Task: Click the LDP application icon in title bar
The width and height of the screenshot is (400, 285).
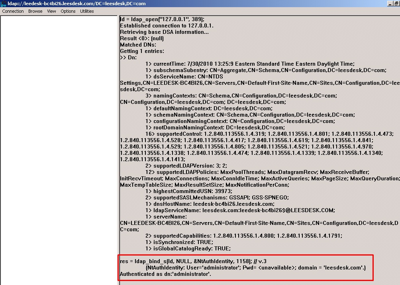Action: click(3, 4)
